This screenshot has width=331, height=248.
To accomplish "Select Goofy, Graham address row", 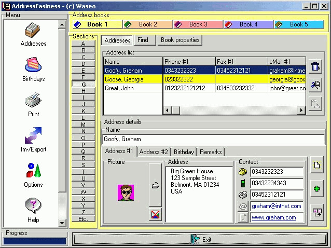I will [204, 70].
